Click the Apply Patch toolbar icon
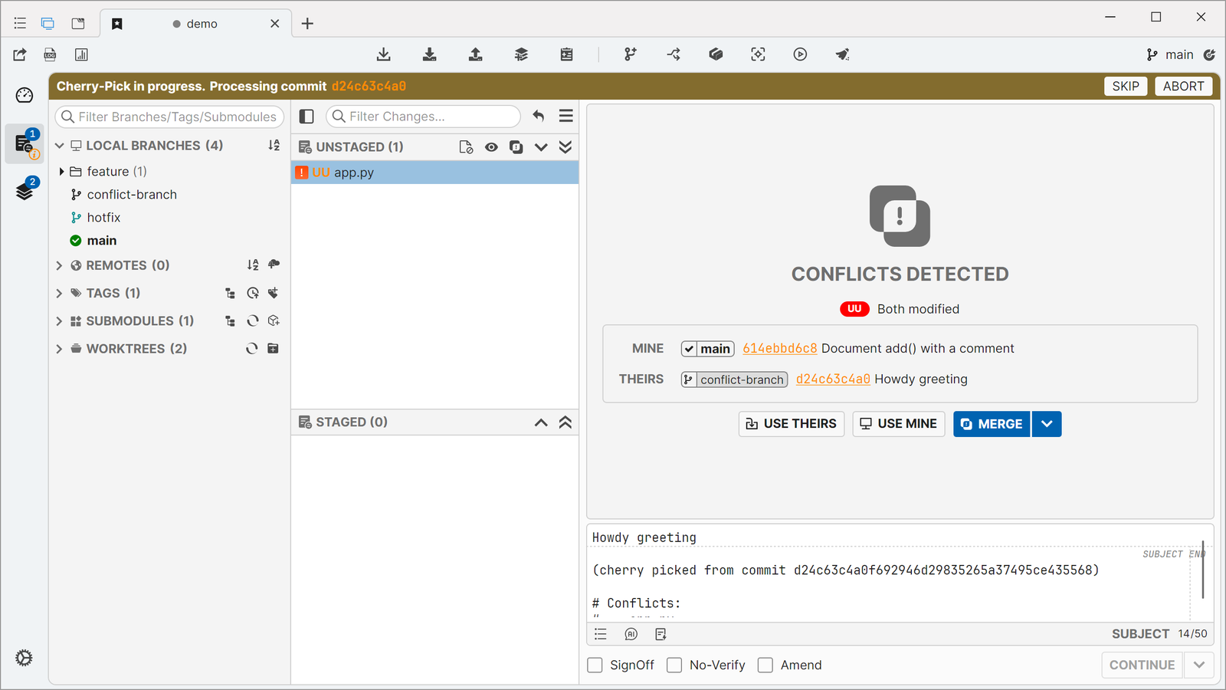Image resolution: width=1226 pixels, height=690 pixels. coord(567,54)
